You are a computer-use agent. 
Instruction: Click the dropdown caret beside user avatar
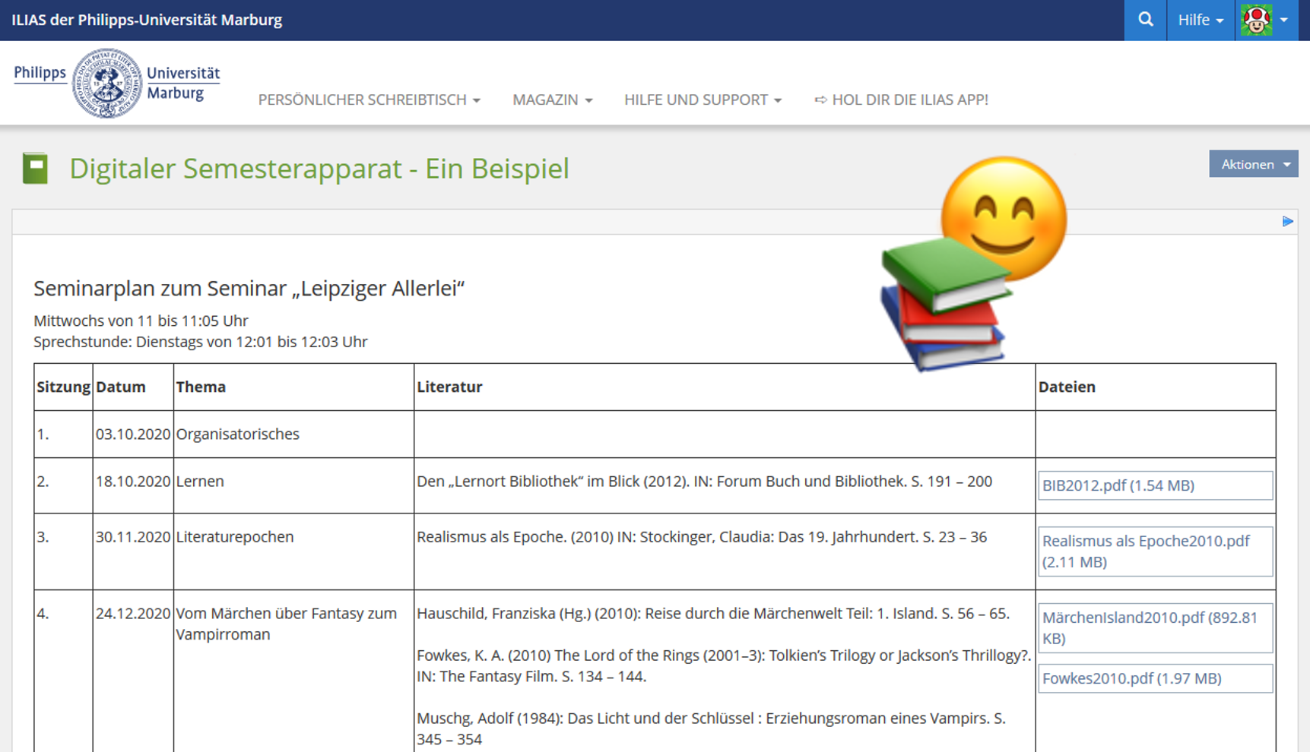point(1284,21)
